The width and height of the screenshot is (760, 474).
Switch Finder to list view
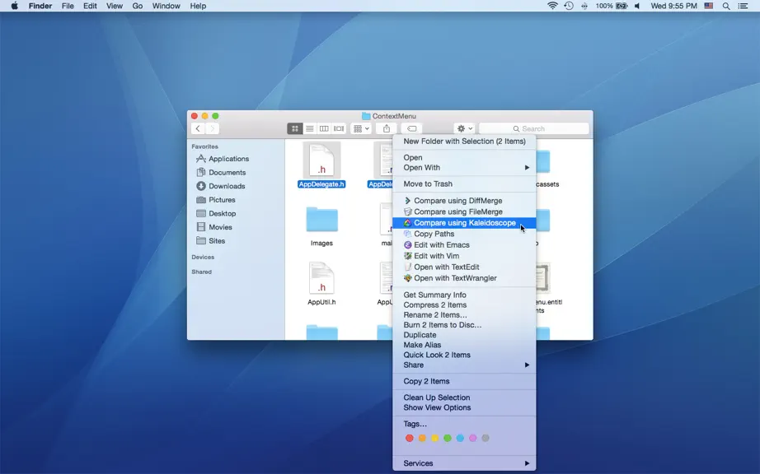pyautogui.click(x=310, y=128)
